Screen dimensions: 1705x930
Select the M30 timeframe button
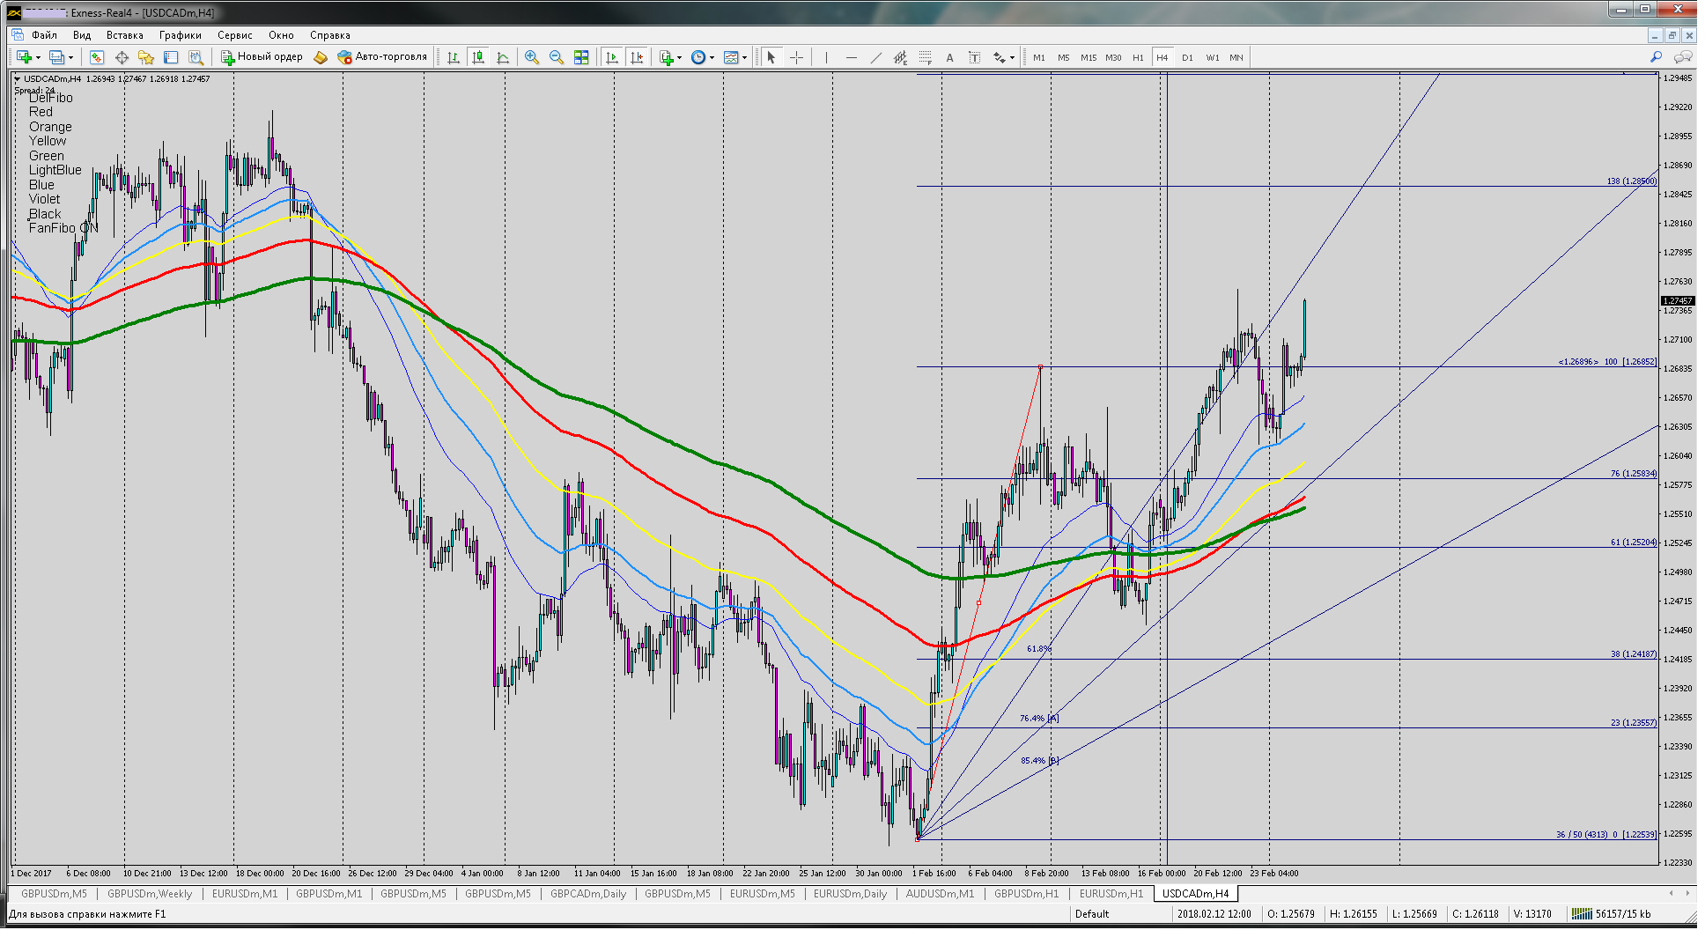[1113, 57]
